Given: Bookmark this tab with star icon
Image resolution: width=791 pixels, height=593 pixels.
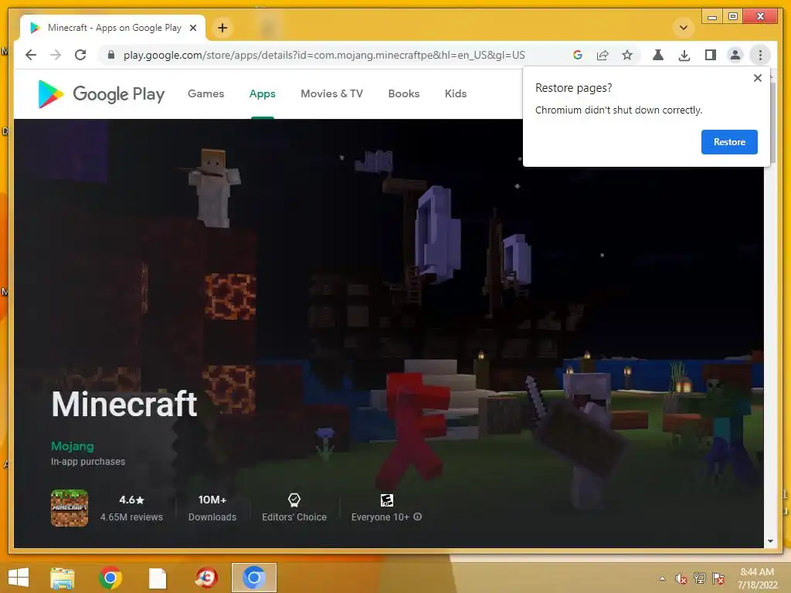Looking at the screenshot, I should (627, 55).
